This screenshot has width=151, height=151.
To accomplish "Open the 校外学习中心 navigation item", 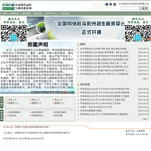I will pos(51,14).
